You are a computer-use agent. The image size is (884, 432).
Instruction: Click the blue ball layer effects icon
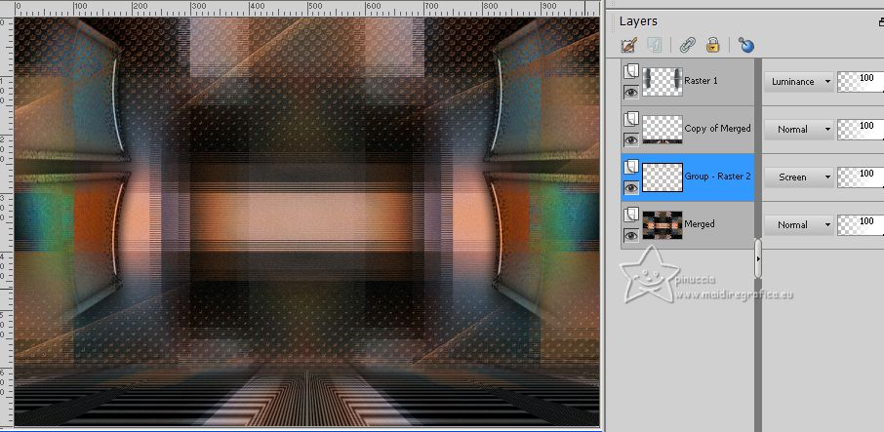[745, 45]
